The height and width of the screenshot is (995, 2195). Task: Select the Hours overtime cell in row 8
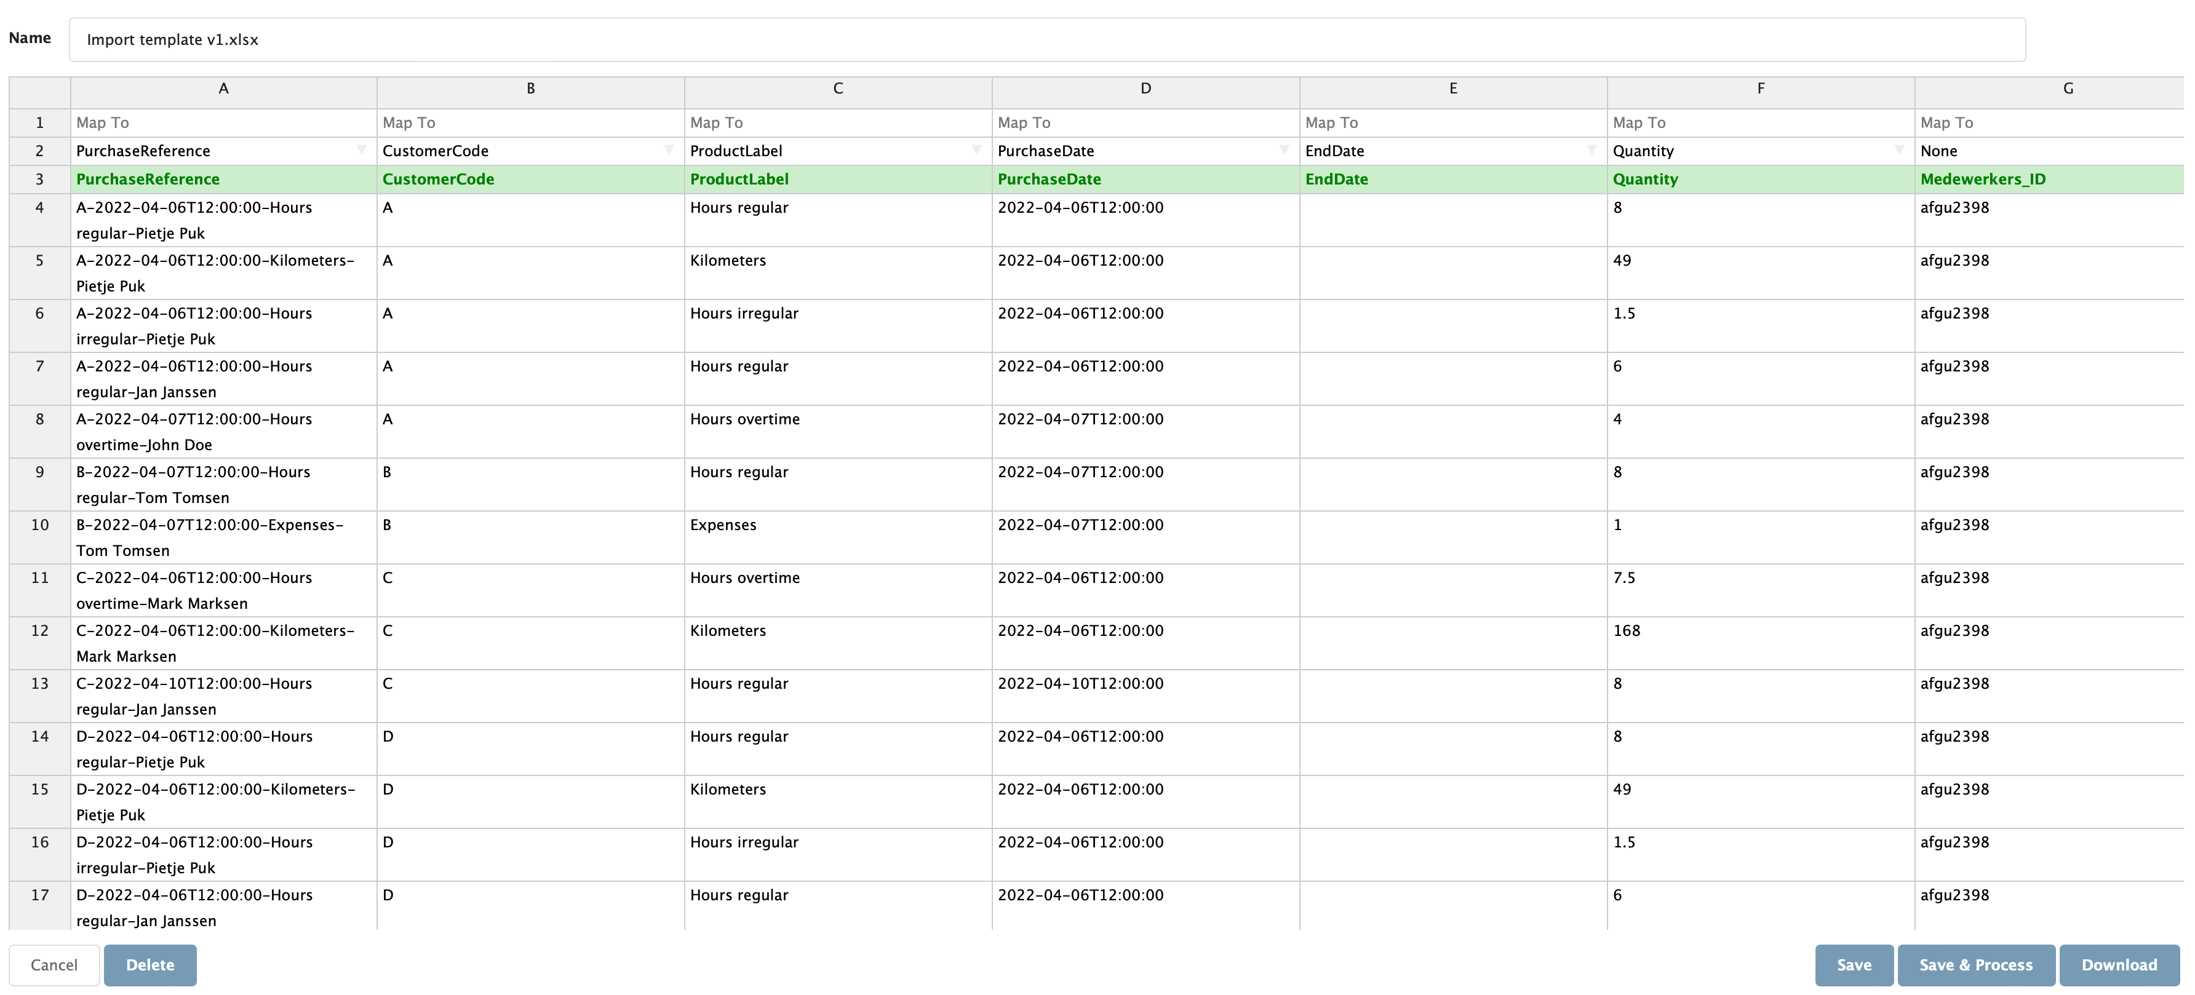[x=838, y=432]
